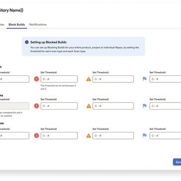Focus the leftmost threshold field in third section
Viewport: 181px width, 181px height.
coord(14,135)
